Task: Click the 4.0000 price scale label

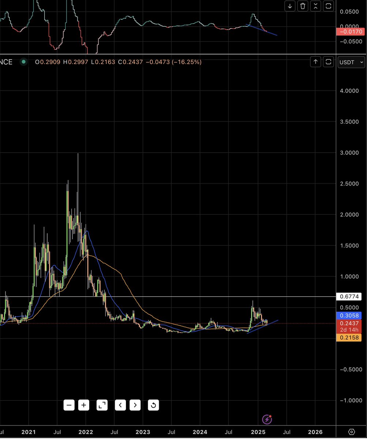Action: pos(349,90)
